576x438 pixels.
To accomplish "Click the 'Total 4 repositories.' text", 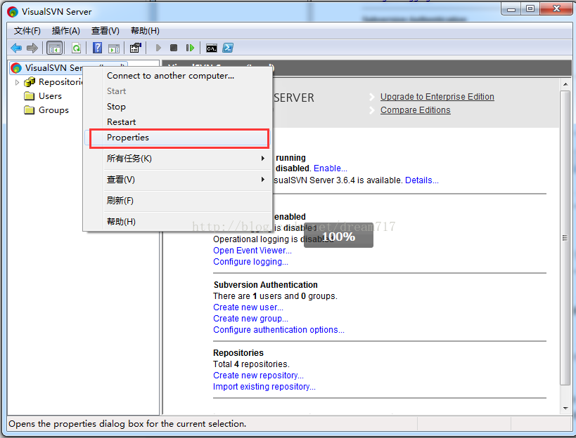I will 251,364.
